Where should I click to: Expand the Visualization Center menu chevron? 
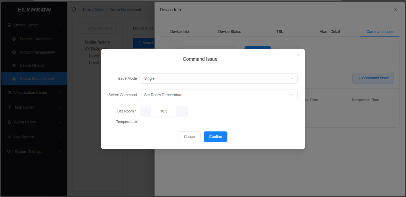60,93
